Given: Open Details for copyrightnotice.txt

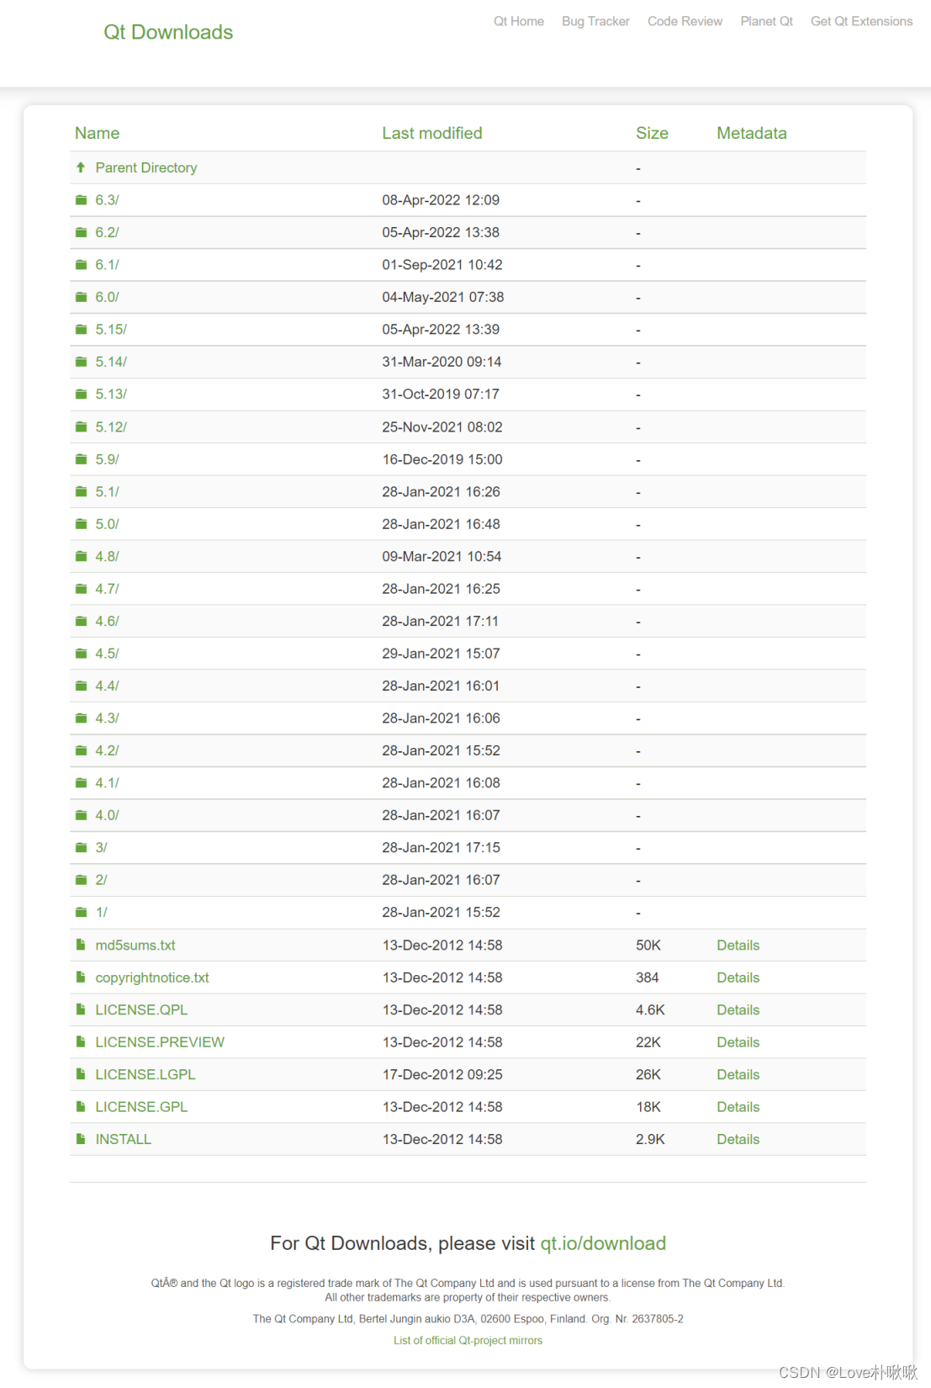Looking at the screenshot, I should (738, 977).
